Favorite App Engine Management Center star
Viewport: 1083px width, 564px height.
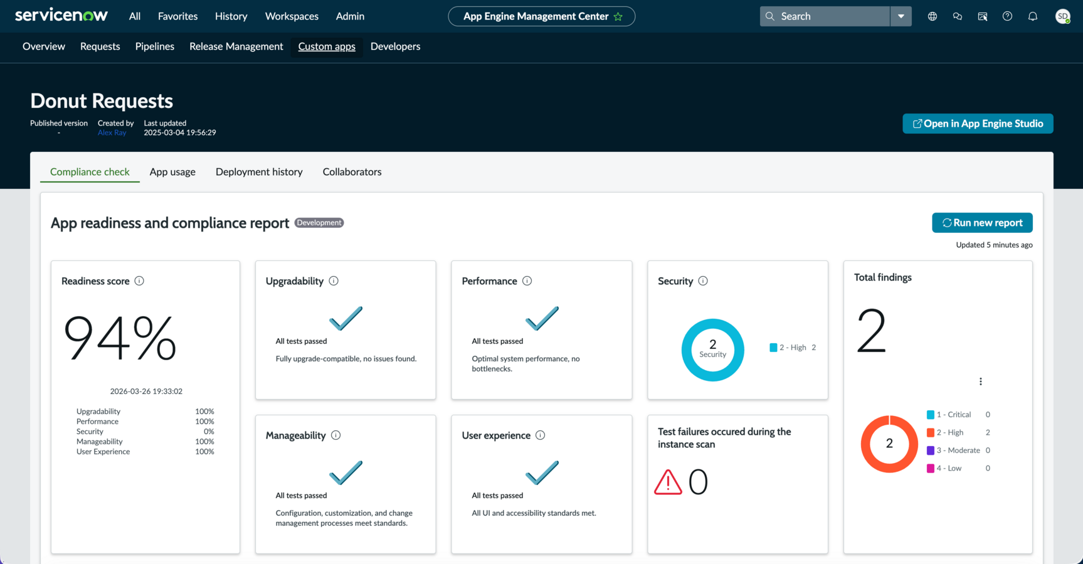coord(618,16)
